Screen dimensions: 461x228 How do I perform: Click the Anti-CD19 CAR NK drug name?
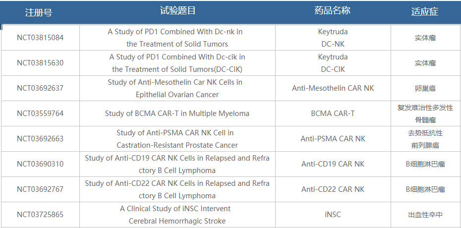[x=333, y=164]
